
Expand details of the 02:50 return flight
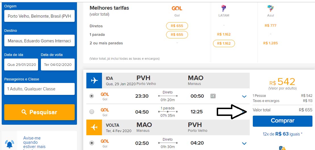click(244, 143)
